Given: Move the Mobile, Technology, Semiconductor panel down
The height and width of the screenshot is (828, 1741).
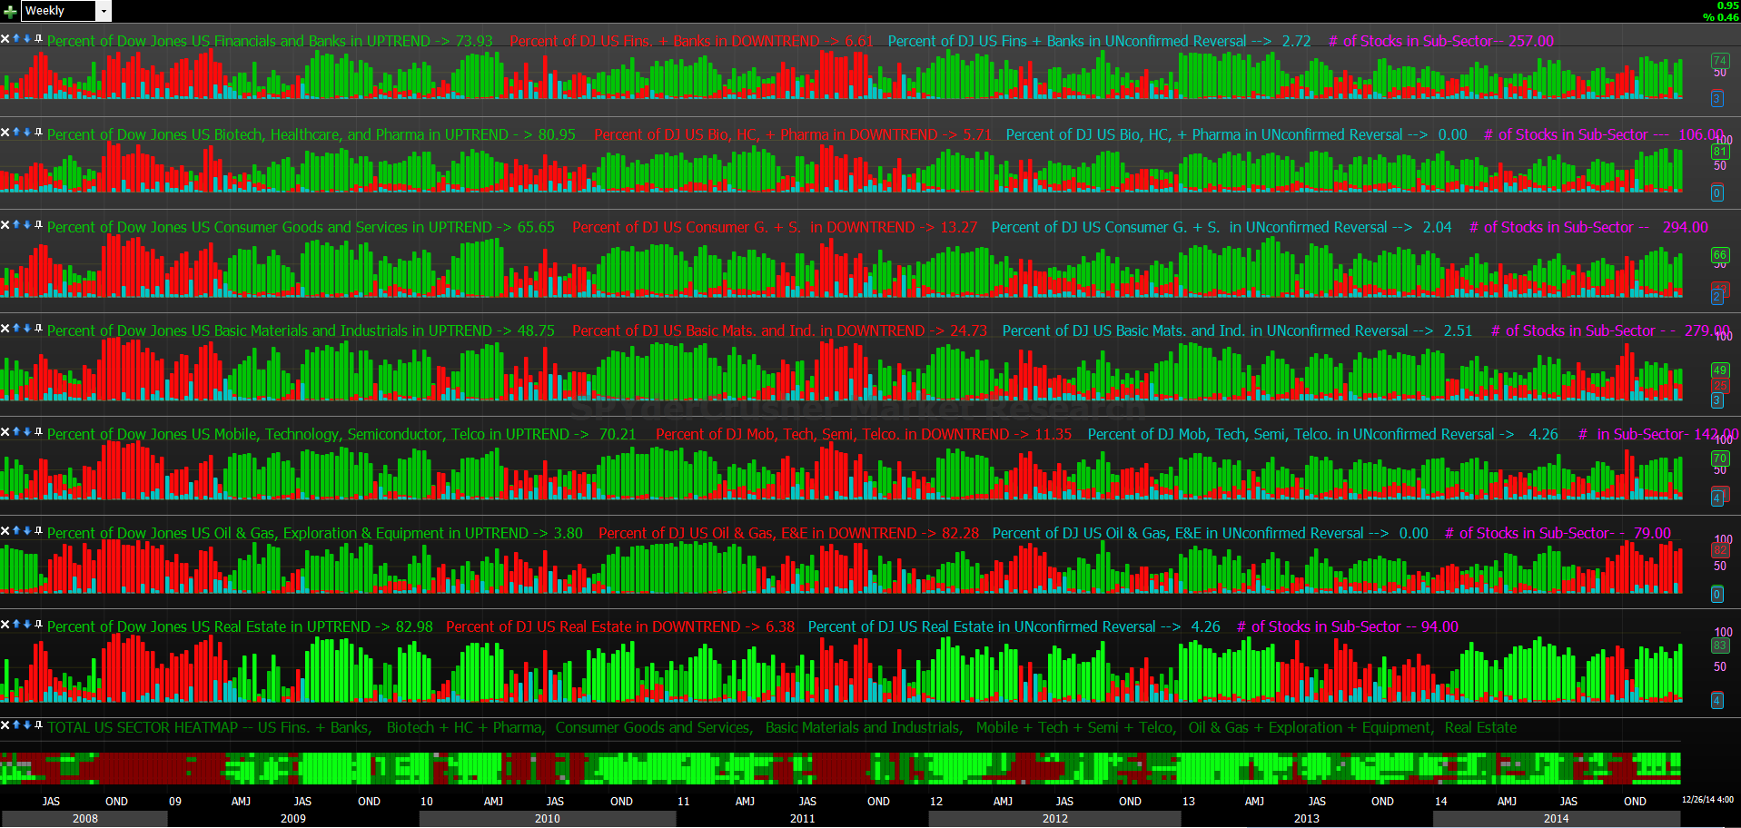Looking at the screenshot, I should click(x=27, y=432).
